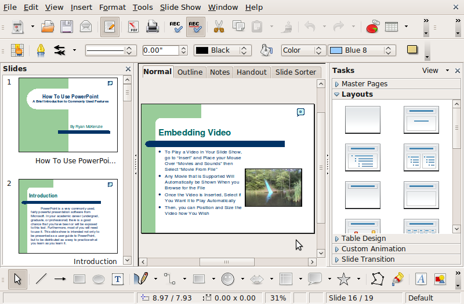Open the Color fill type dropdown
464x304 pixels.
(303, 50)
